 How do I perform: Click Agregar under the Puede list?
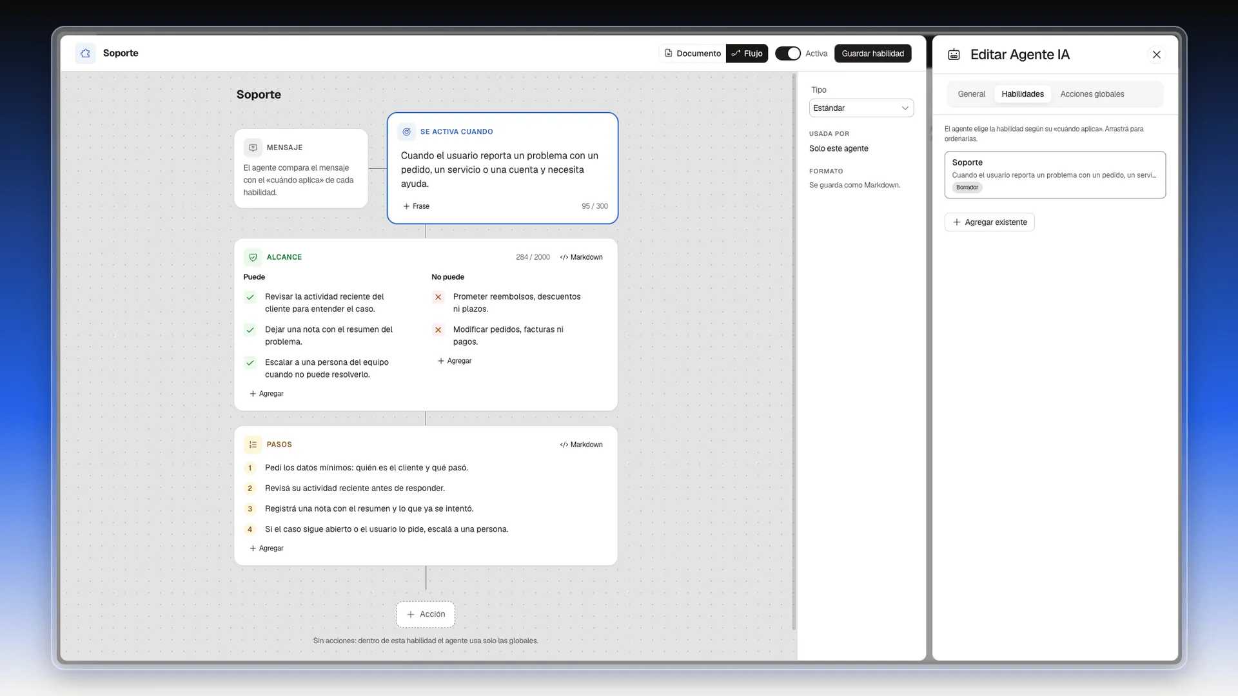pos(266,394)
